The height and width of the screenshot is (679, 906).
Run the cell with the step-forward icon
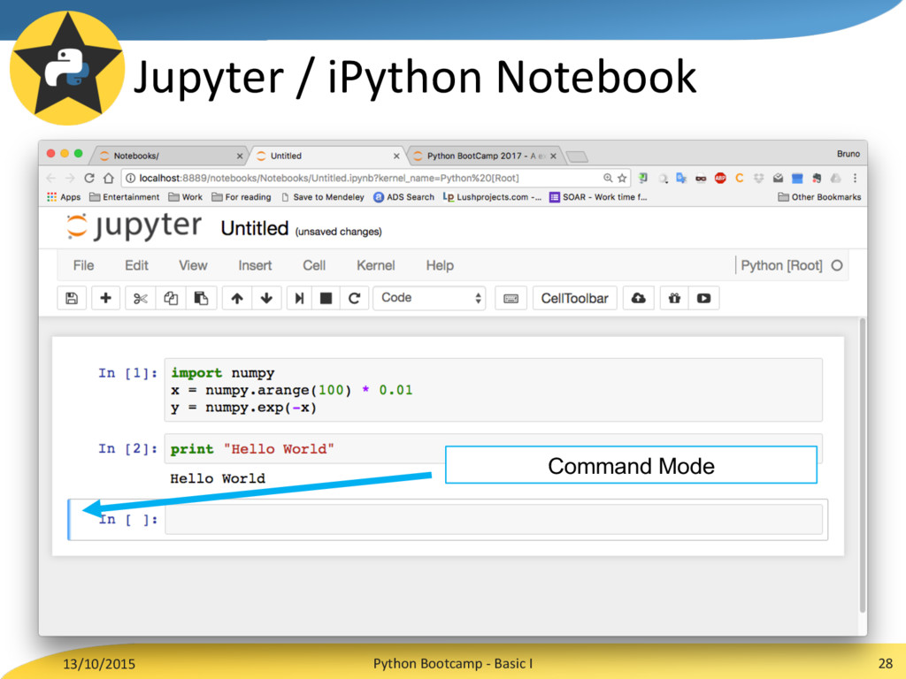pyautogui.click(x=299, y=299)
